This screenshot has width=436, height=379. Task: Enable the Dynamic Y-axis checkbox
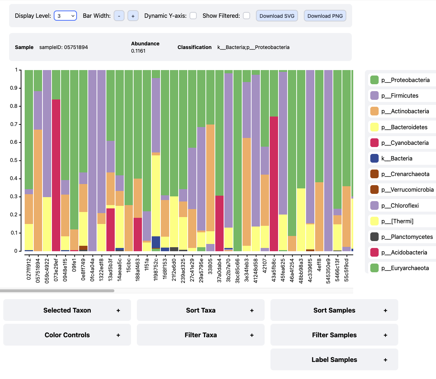tap(193, 16)
